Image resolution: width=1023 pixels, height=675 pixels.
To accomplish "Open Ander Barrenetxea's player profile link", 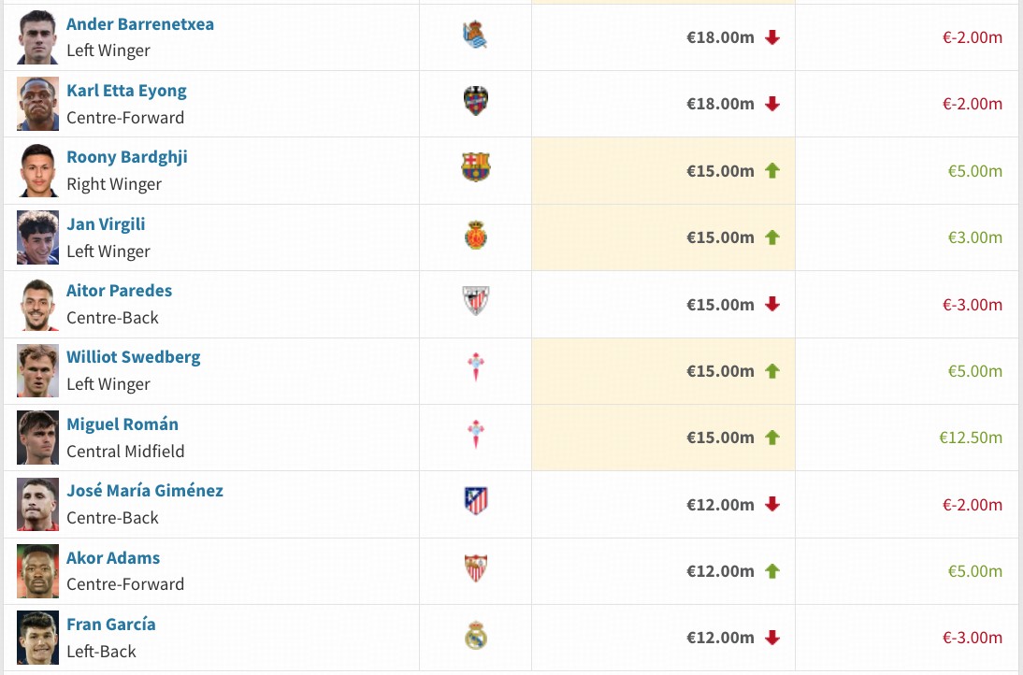I will pyautogui.click(x=140, y=24).
